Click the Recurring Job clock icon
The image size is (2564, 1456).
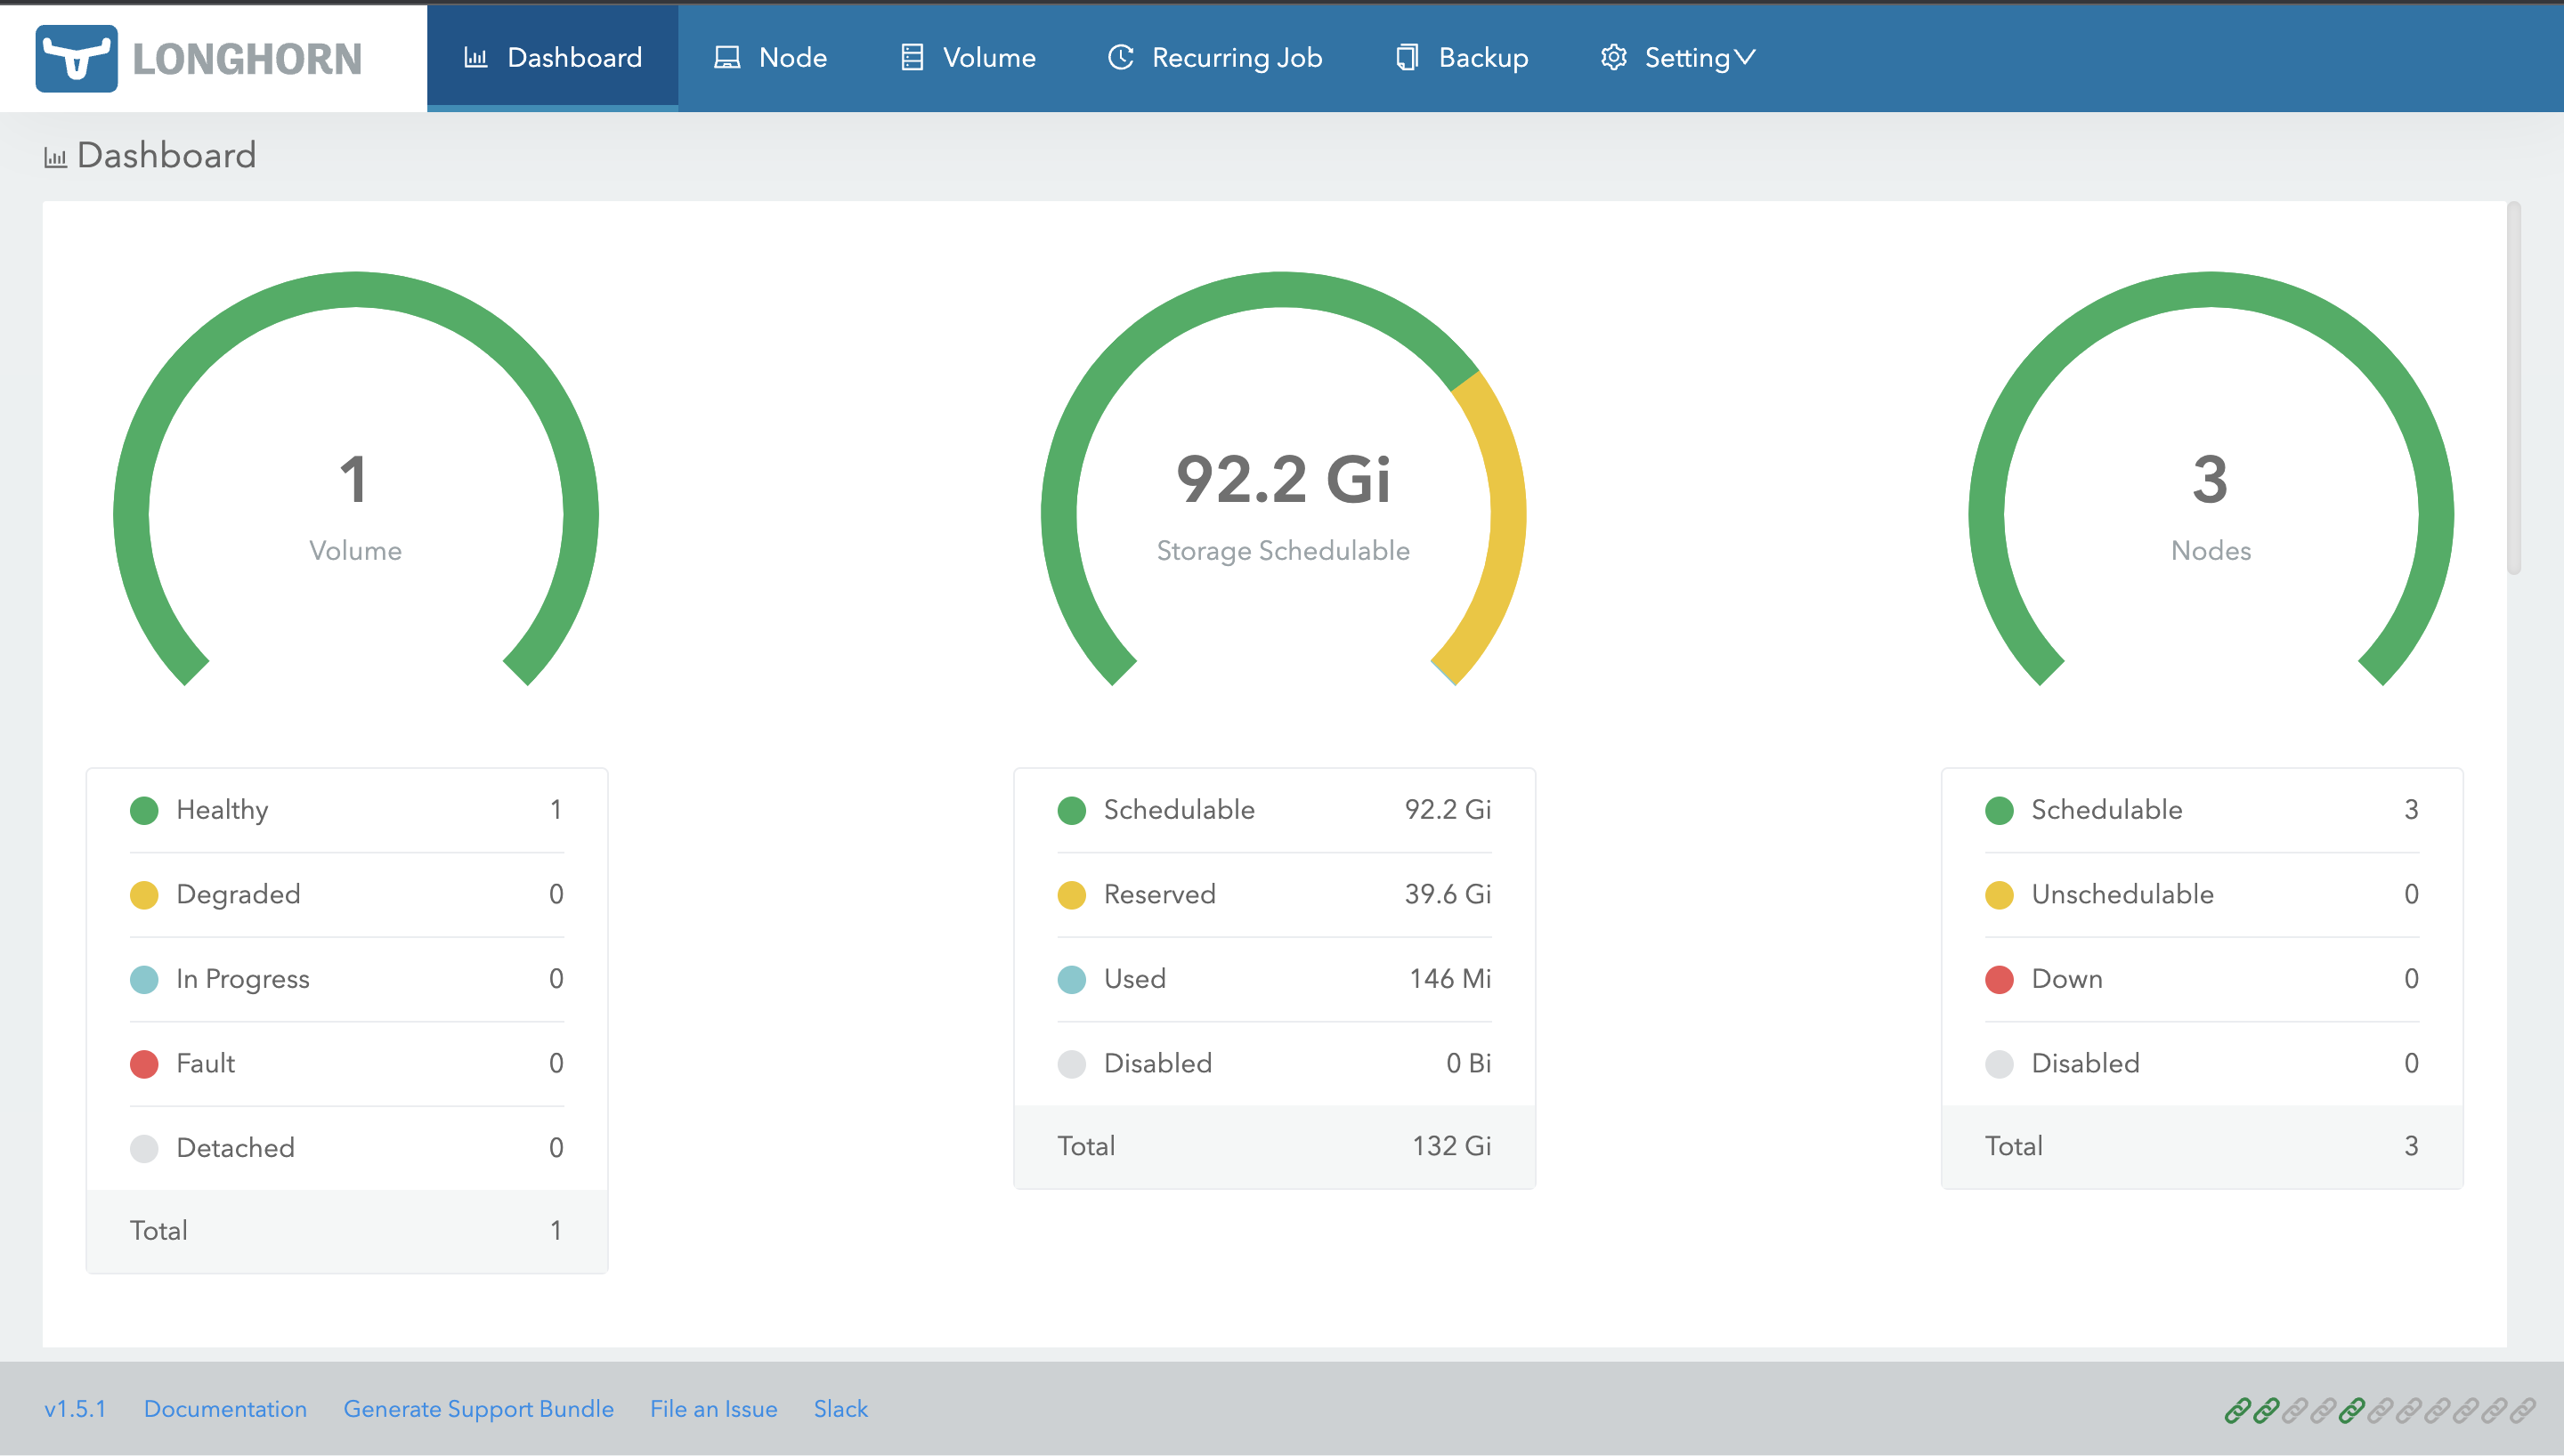(x=1121, y=58)
